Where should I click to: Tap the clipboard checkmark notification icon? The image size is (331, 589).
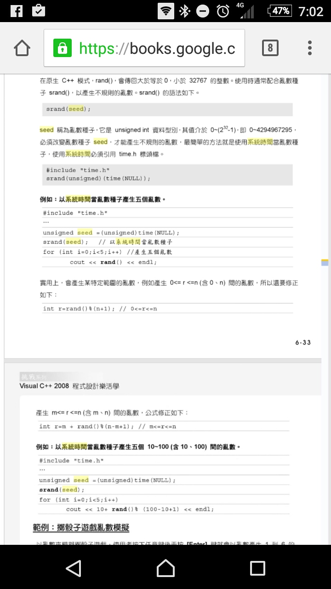coord(39,11)
